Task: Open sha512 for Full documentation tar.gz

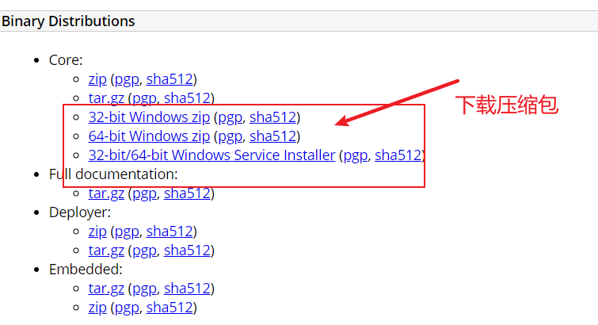Action: [187, 193]
